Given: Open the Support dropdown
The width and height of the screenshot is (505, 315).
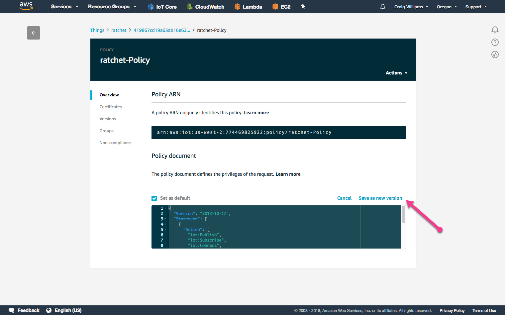Looking at the screenshot, I should point(476,7).
